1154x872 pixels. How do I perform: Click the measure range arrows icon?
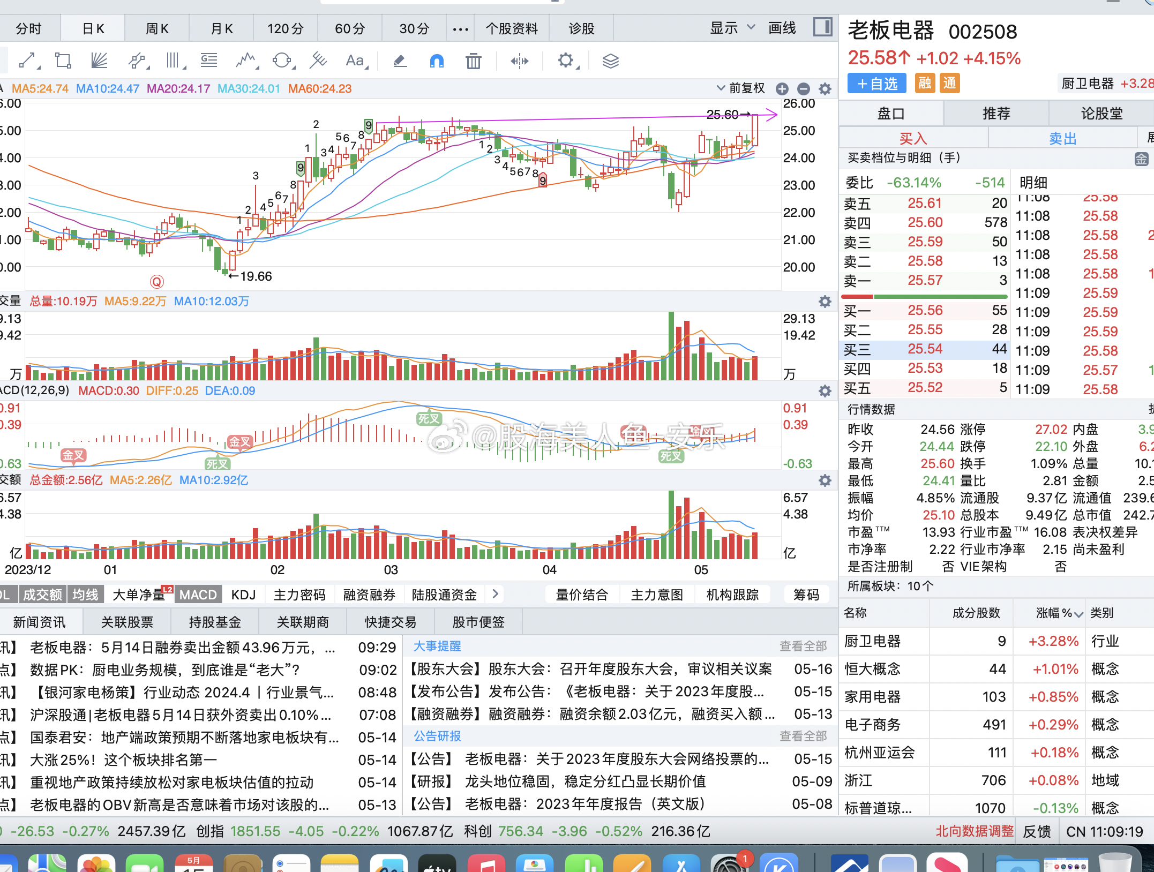click(x=520, y=61)
